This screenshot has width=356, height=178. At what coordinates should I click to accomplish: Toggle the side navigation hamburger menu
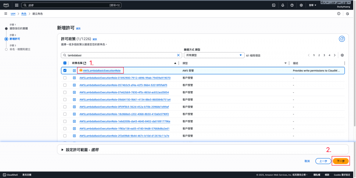tap(6, 14)
